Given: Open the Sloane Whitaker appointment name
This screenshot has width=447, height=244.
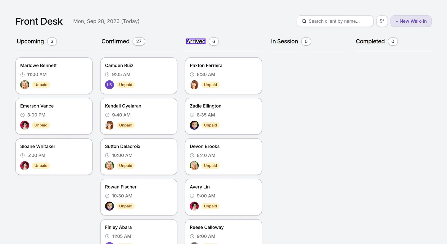Looking at the screenshot, I should point(38,146).
